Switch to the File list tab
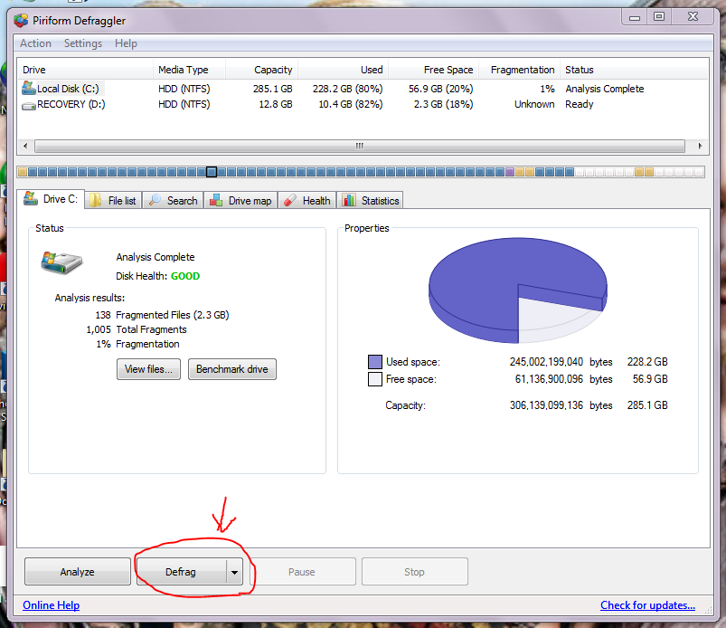Image resolution: width=726 pixels, height=628 pixels. coord(113,200)
